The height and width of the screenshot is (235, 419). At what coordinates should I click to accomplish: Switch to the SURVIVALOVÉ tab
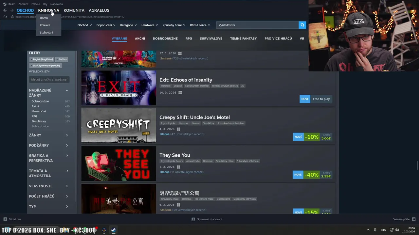point(211,39)
